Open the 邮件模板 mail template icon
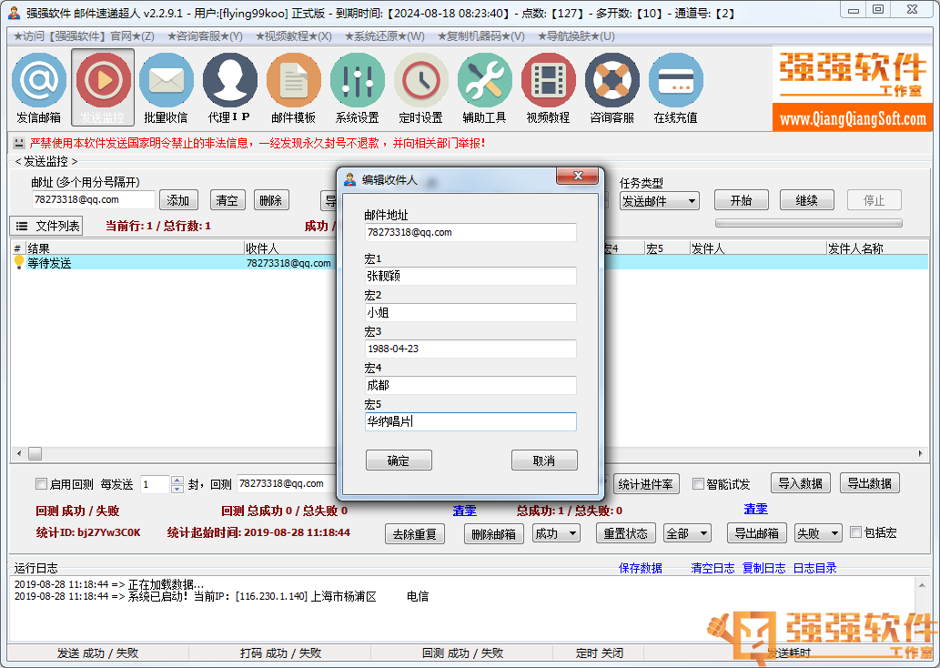940x668 pixels. click(294, 87)
